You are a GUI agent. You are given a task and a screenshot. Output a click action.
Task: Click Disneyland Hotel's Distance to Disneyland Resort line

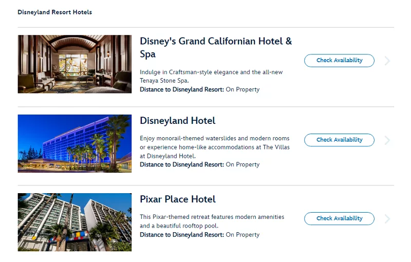(x=200, y=164)
